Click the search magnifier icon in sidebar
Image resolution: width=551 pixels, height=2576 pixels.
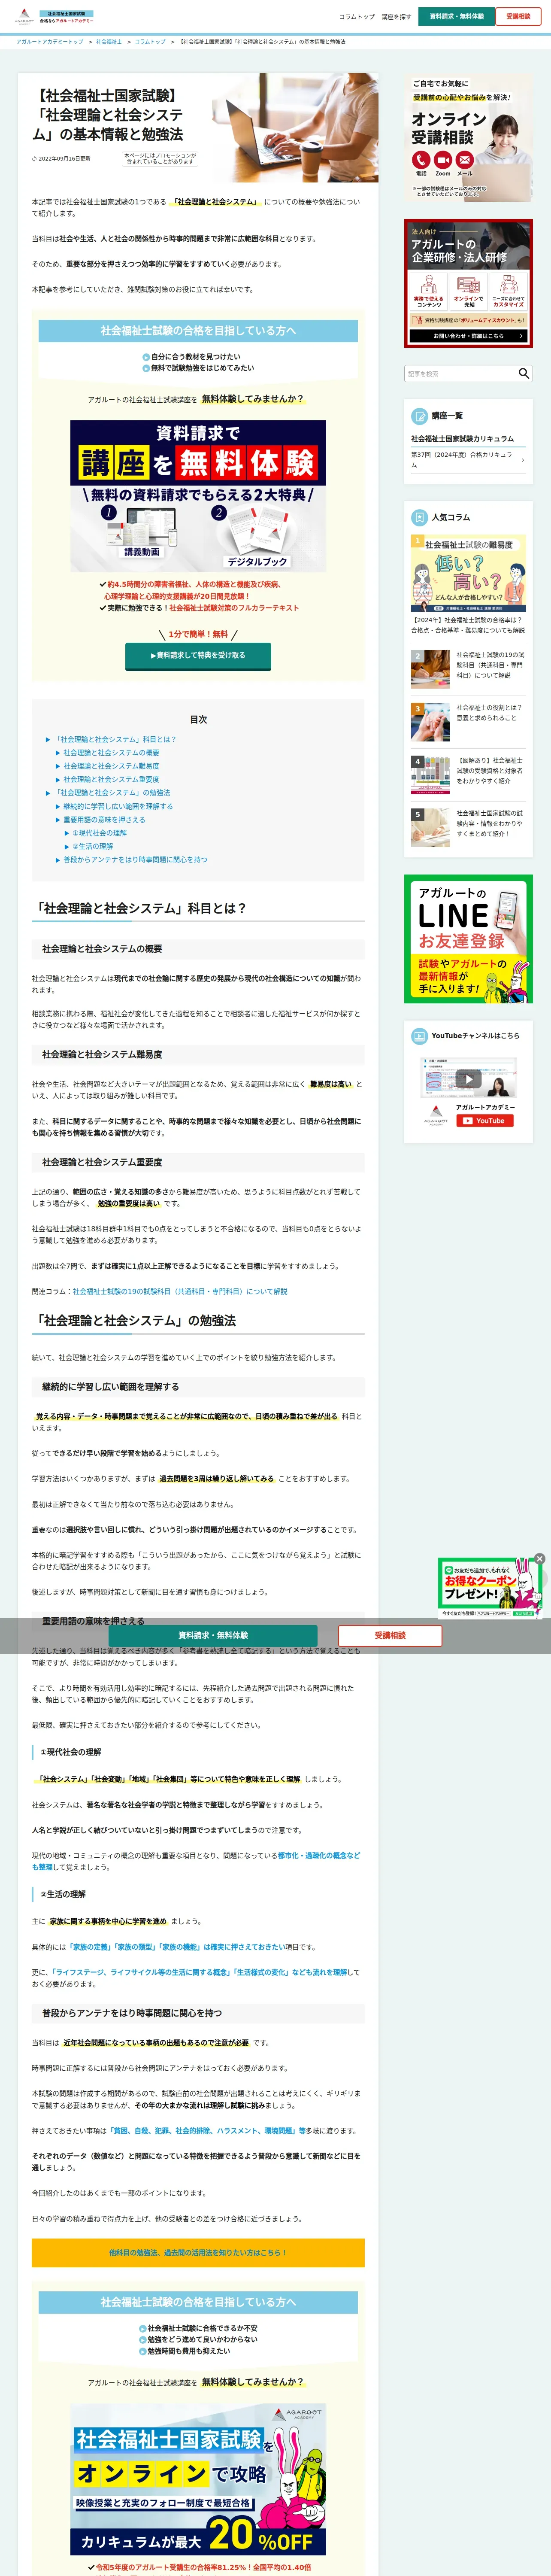coord(523,373)
